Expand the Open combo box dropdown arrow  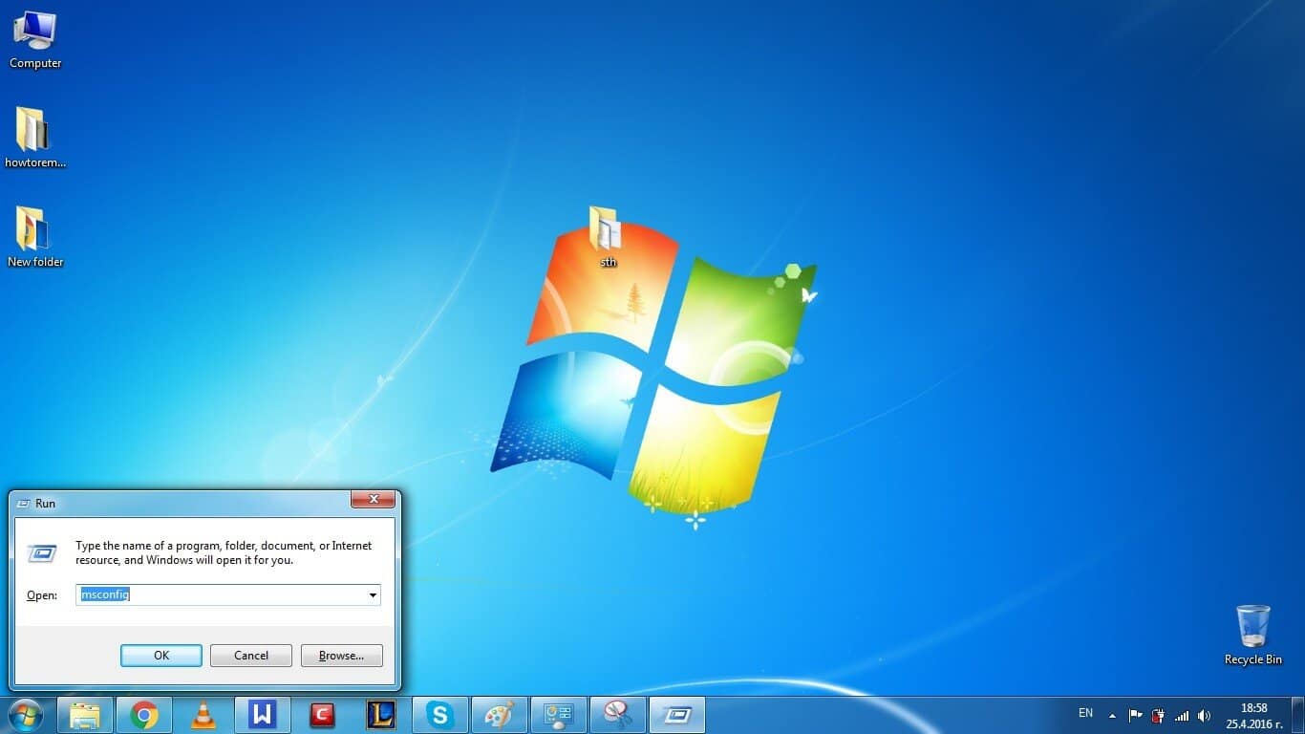coord(373,594)
